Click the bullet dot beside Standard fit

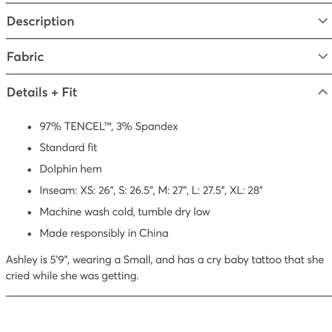tap(30, 148)
